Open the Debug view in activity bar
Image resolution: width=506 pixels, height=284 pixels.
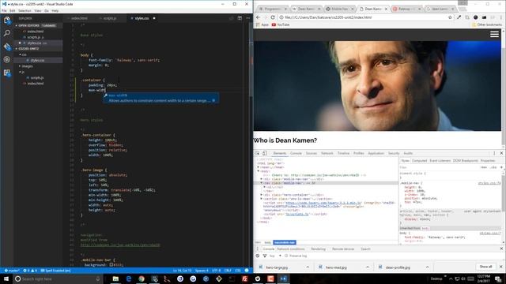[x=7, y=60]
